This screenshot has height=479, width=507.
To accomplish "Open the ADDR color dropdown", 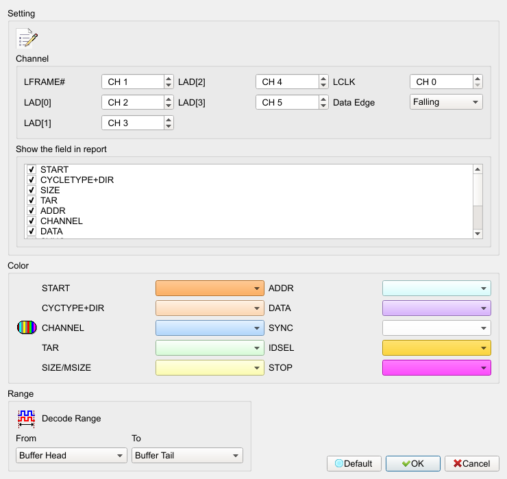I will pos(436,288).
